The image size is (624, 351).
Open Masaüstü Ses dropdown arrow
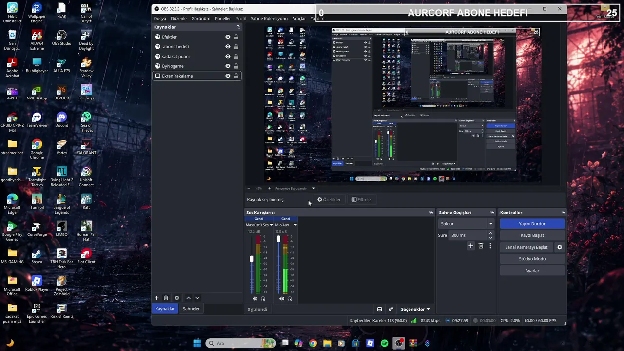pos(271,225)
